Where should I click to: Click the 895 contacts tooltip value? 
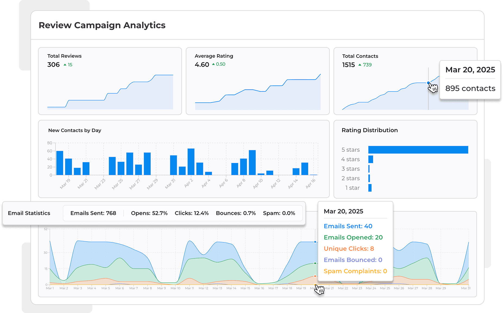point(470,88)
